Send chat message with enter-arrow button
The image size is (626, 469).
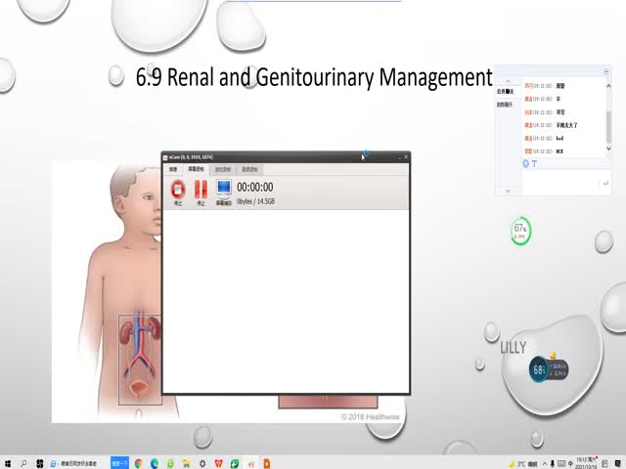click(x=605, y=184)
